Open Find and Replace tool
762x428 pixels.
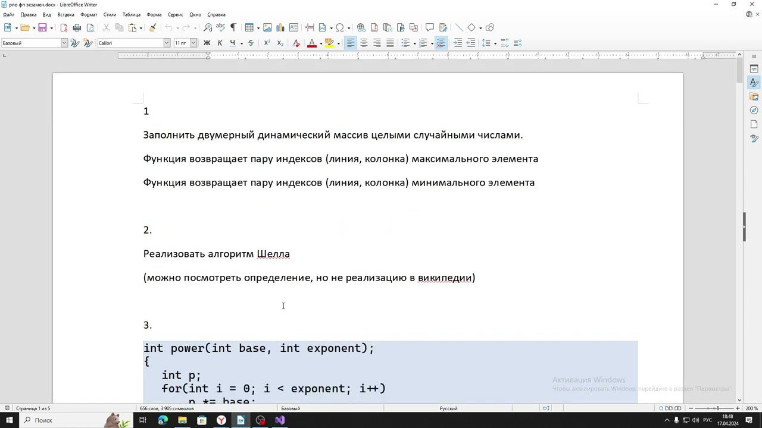point(208,27)
